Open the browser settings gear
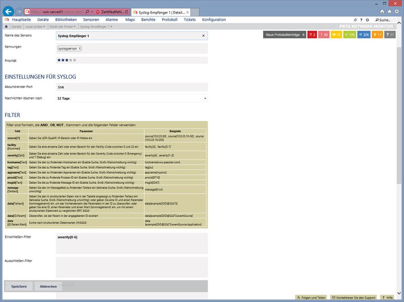This screenshot has width=404, height=302. tap(397, 12)
